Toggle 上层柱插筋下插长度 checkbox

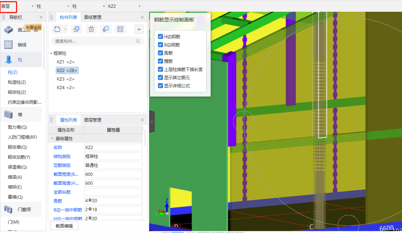point(160,69)
